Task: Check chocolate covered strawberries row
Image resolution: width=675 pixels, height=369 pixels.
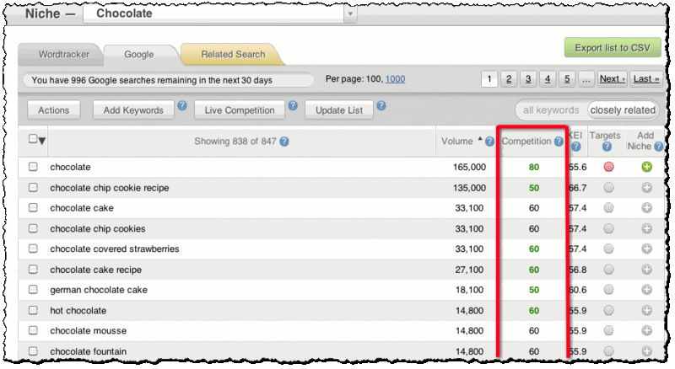Action: pyautogui.click(x=33, y=249)
